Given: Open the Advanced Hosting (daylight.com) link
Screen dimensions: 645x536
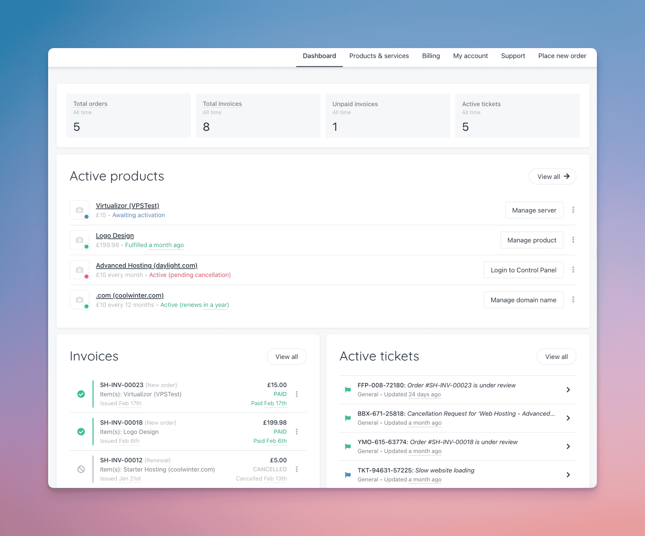Looking at the screenshot, I should (147, 265).
